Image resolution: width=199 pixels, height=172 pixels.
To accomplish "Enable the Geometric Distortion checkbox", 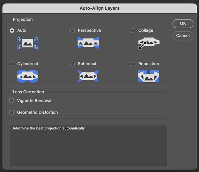I will click(11, 112).
